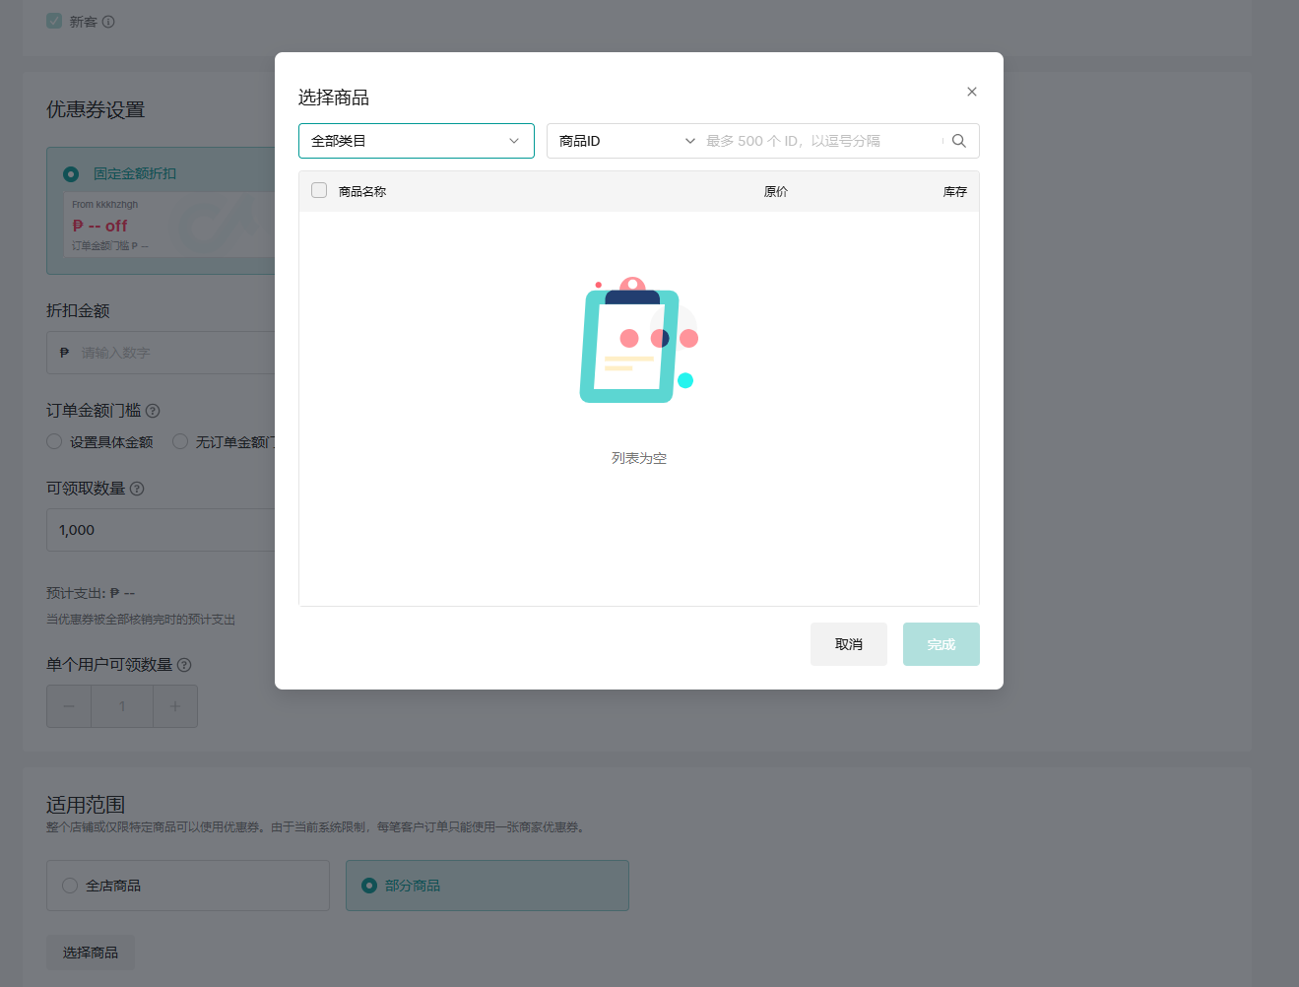Viewport: 1299px width, 987px height.
Task: Click help icon beside 单个用户可领数量
Action: point(184,665)
